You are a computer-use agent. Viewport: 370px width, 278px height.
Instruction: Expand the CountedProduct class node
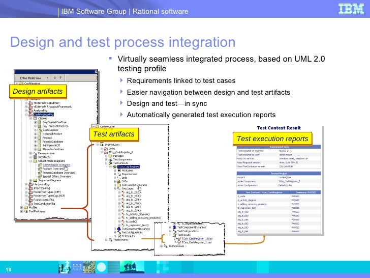35,134
